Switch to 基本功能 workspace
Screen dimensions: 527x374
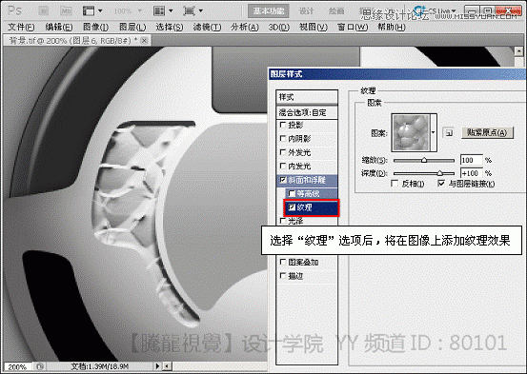(x=268, y=11)
